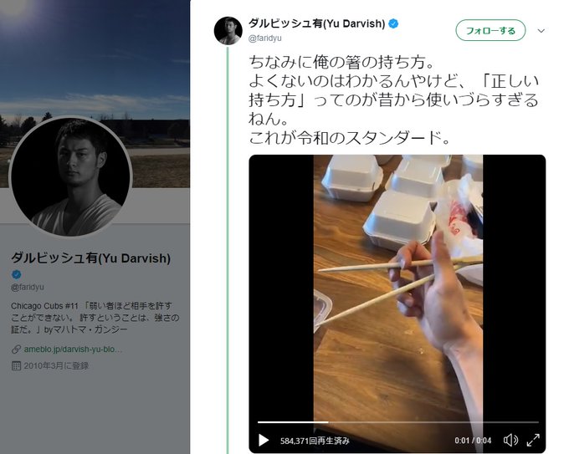Expand video to fullscreen
Image resolution: width=569 pixels, height=454 pixels.
533,441
